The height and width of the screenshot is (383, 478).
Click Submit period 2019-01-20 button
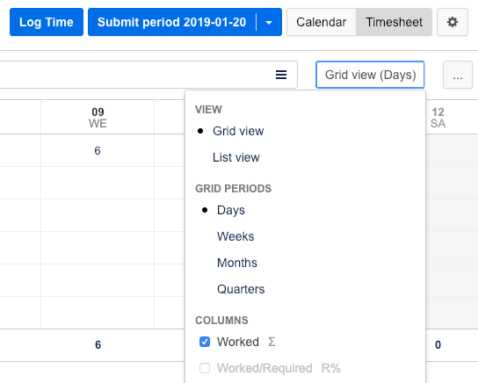pos(172,22)
